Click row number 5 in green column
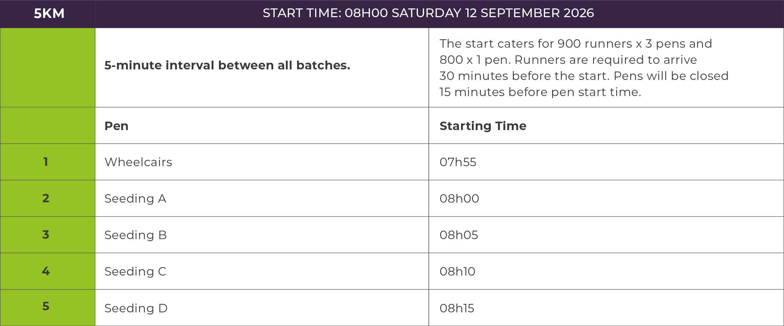 pyautogui.click(x=46, y=306)
